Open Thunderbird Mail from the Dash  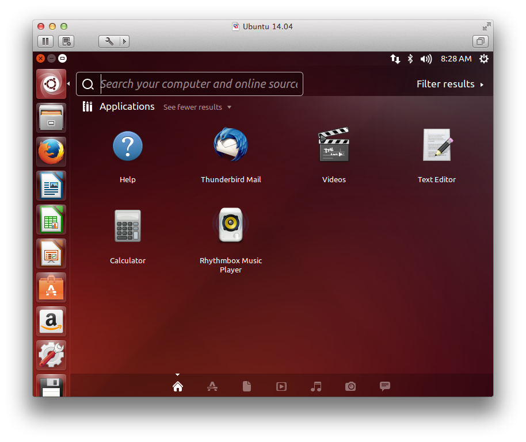(x=230, y=145)
